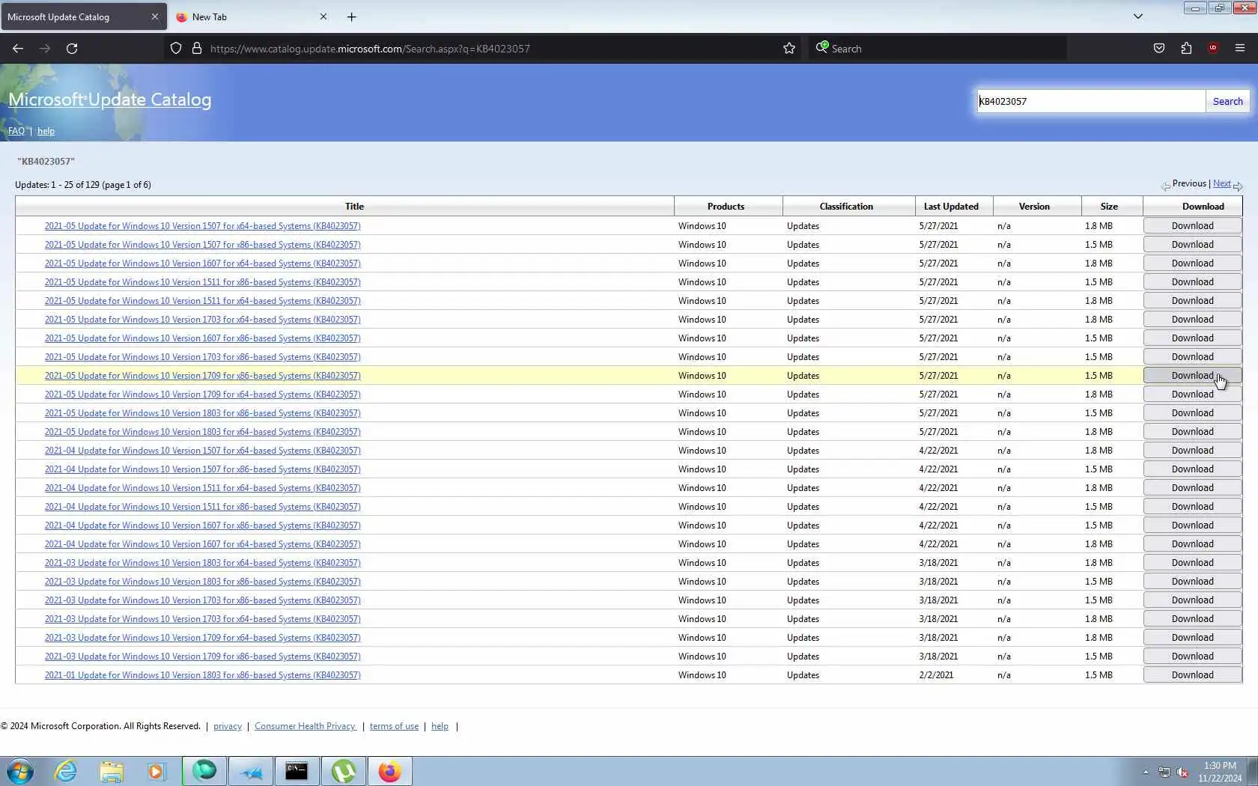Image resolution: width=1258 pixels, height=786 pixels.
Task: Download 2021-03 Update for Version 1709 x64
Action: (1192, 638)
